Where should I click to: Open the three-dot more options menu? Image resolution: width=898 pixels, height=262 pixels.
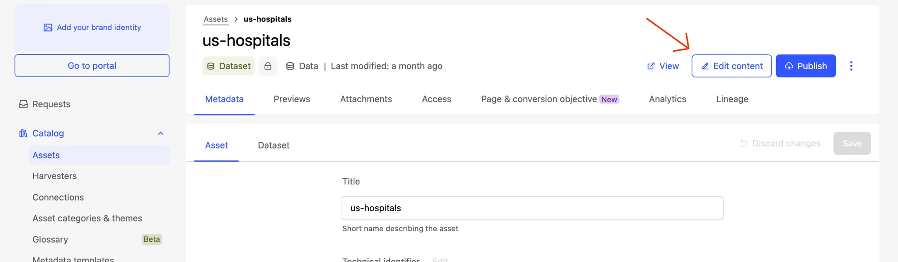point(851,66)
